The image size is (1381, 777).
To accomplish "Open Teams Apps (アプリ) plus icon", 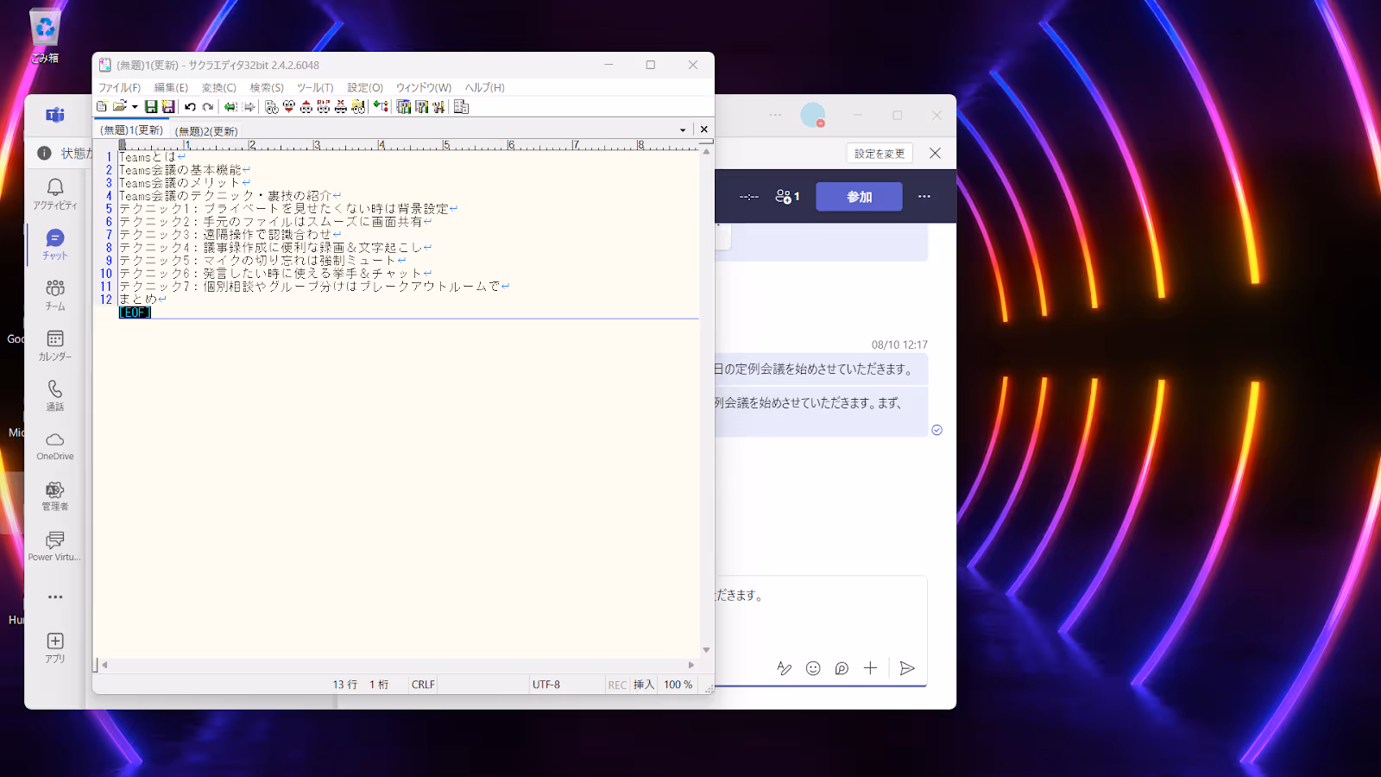I will (x=55, y=647).
